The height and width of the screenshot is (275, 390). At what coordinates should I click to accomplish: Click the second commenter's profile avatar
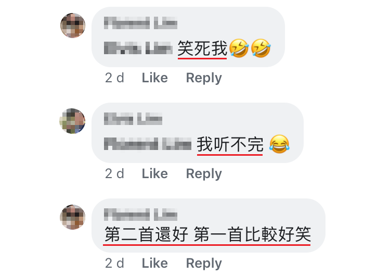72,121
